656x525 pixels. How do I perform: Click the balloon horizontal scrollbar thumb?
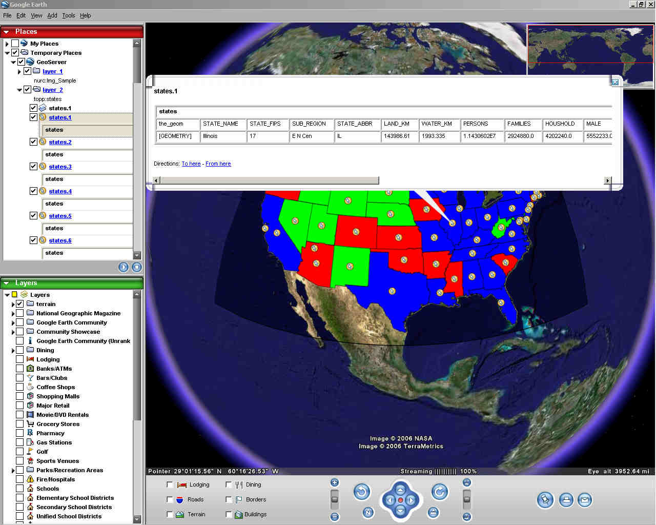tap(270, 180)
